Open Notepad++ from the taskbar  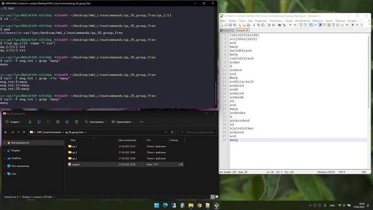click(x=207, y=205)
